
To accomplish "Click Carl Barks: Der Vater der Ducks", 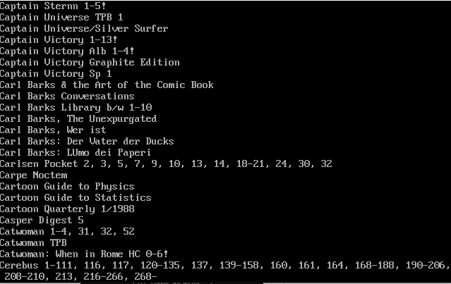I will click(x=87, y=141).
